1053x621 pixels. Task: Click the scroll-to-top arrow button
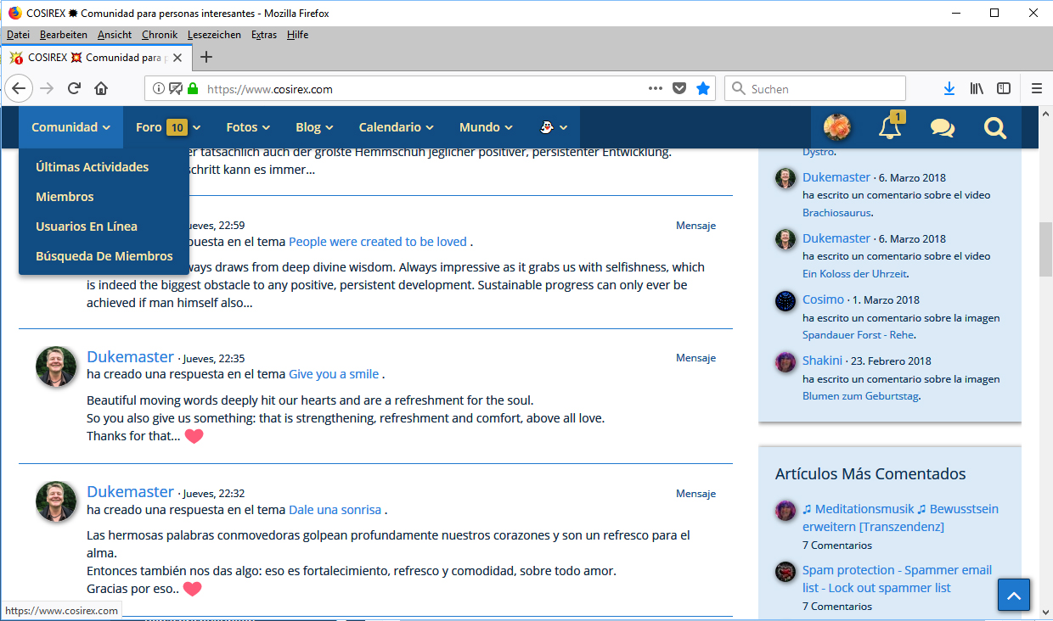point(1014,596)
